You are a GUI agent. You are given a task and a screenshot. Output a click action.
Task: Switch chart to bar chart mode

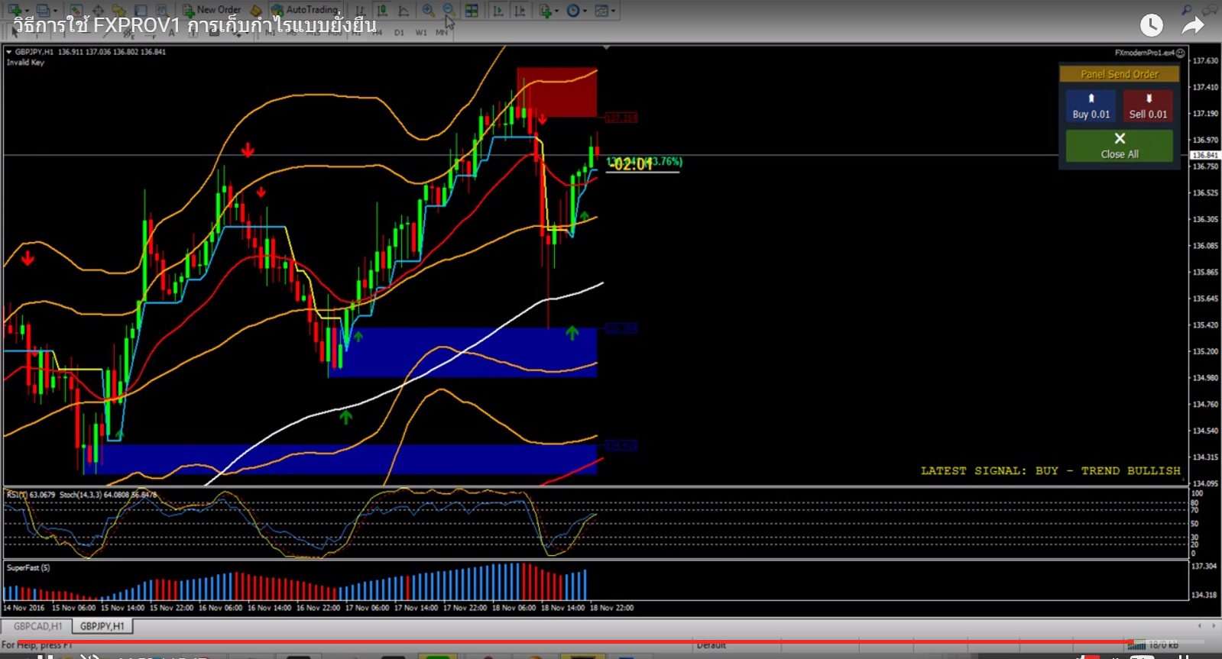361,10
